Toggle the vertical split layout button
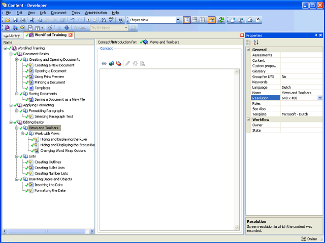 click(202, 20)
